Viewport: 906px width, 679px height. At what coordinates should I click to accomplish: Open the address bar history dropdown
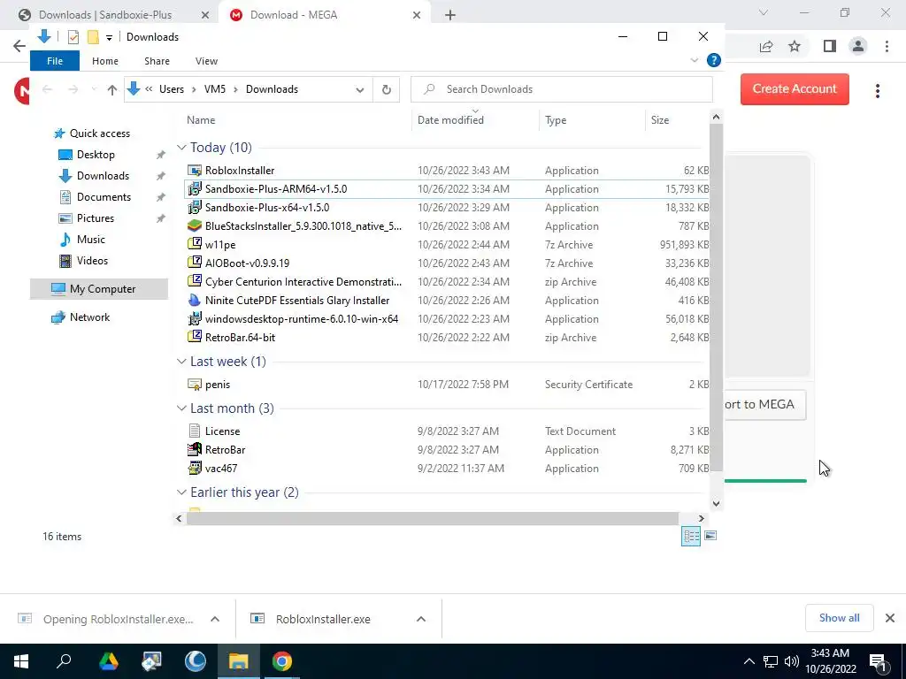coord(359,89)
